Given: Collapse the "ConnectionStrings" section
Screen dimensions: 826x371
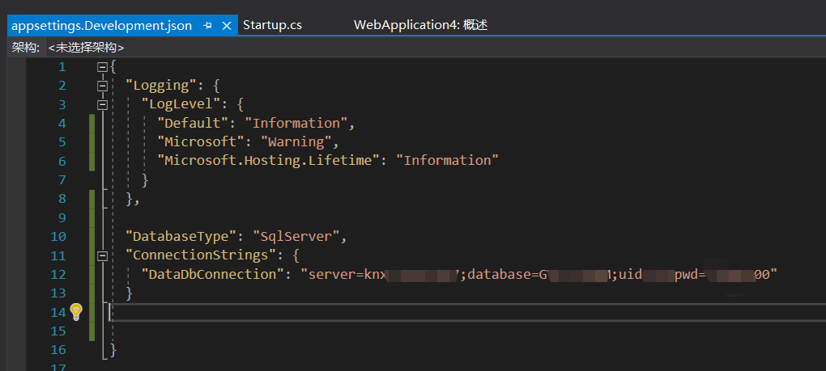Looking at the screenshot, I should (x=103, y=256).
